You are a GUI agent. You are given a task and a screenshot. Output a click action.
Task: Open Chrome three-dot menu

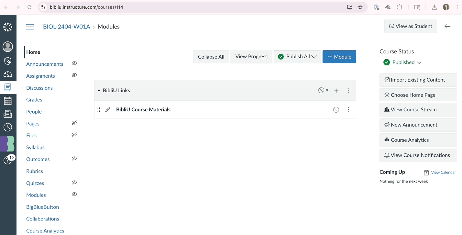pyautogui.click(x=458, y=7)
